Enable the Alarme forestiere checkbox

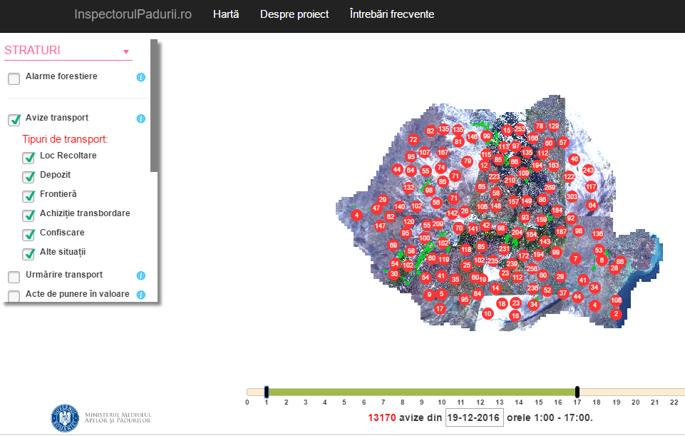tap(14, 78)
